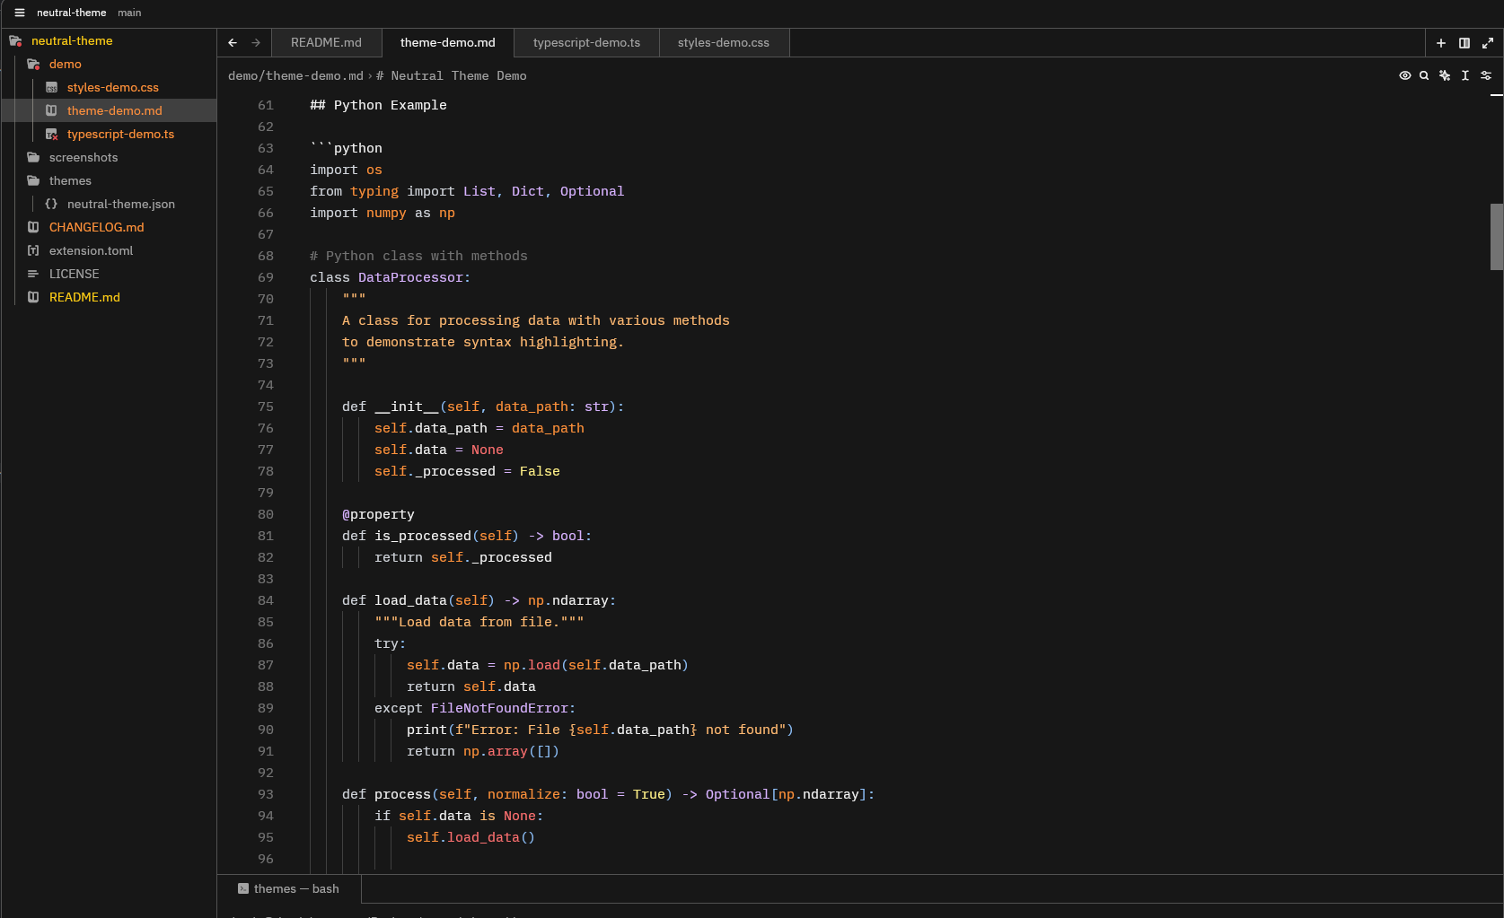Go back with the left arrow

point(233,42)
